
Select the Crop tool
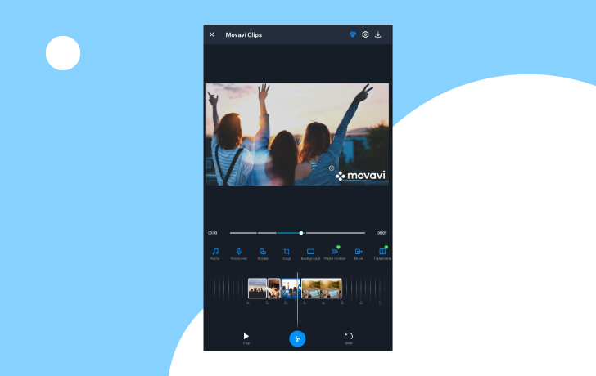pyautogui.click(x=287, y=254)
